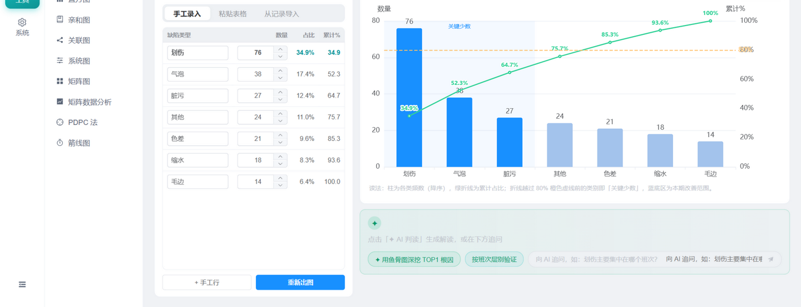Switch to the 从记录导入 tab
This screenshot has width=801, height=307.
pyautogui.click(x=281, y=14)
